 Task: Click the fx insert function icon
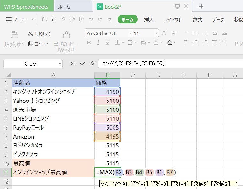coord(92,63)
